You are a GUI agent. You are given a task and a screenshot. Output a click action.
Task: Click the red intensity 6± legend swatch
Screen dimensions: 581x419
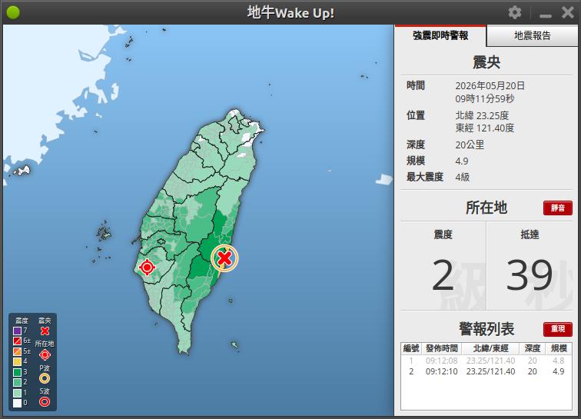coord(17,341)
